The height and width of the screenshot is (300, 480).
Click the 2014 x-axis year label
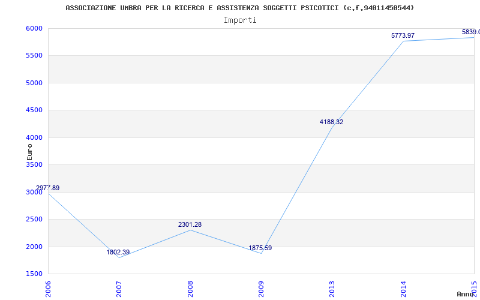[x=403, y=289]
